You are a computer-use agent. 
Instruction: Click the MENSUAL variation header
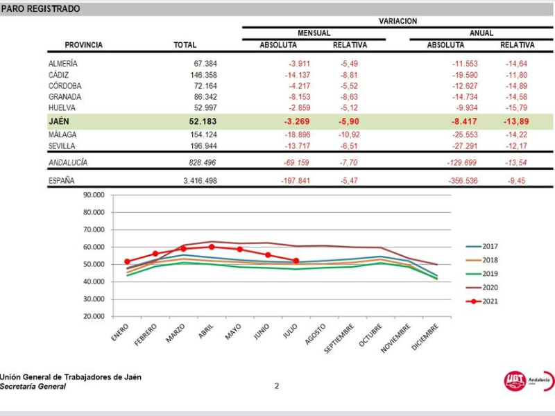tap(314, 33)
